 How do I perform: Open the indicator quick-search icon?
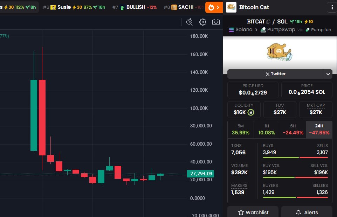pyautogui.click(x=190, y=22)
